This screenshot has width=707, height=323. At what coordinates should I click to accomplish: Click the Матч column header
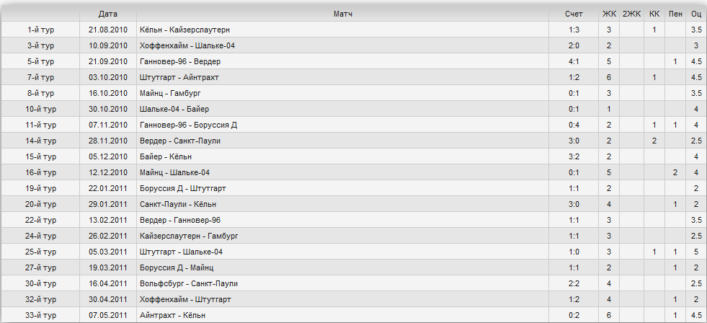tap(342, 14)
